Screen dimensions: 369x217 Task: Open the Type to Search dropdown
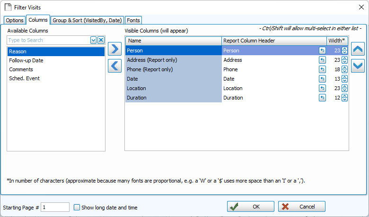coord(93,41)
